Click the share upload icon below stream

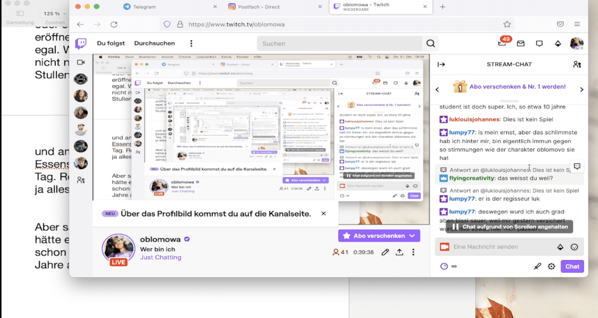pyautogui.click(x=399, y=252)
